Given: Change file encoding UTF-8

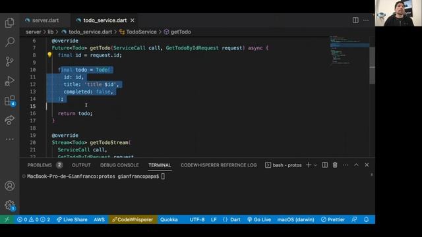Looking at the screenshot, I should click(x=197, y=219).
